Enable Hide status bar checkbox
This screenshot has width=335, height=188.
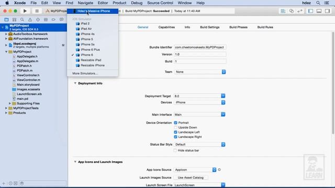(x=175, y=150)
